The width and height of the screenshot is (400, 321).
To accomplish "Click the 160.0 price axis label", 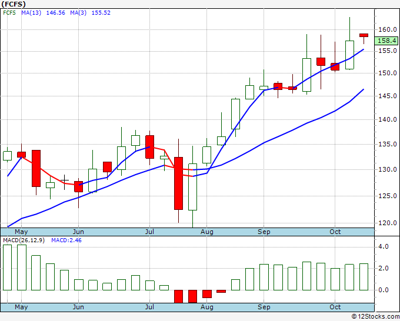I will [387, 29].
